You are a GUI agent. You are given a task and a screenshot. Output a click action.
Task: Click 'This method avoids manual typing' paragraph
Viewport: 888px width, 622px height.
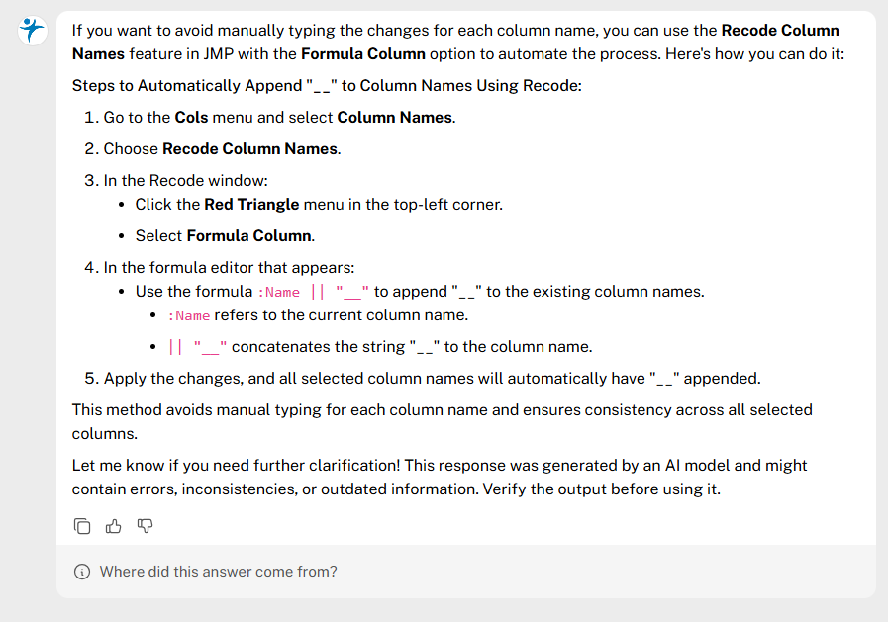click(x=442, y=409)
